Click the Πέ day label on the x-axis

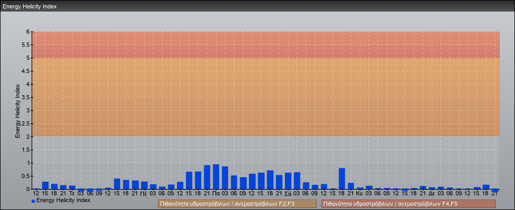pos(144,194)
